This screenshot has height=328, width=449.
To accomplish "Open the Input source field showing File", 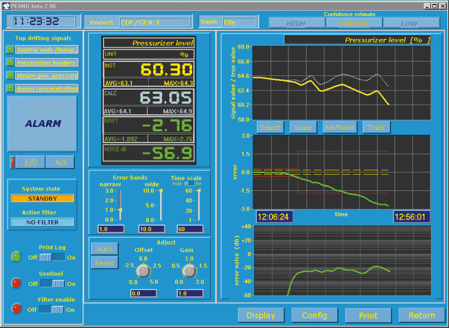I will point(239,22).
